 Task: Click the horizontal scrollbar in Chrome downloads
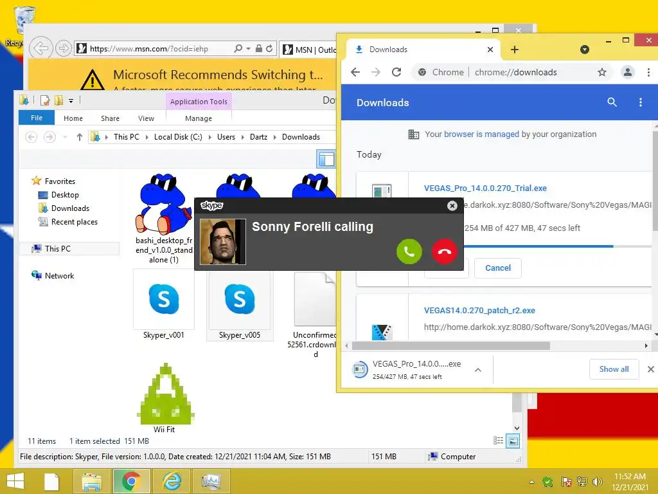tap(450, 345)
